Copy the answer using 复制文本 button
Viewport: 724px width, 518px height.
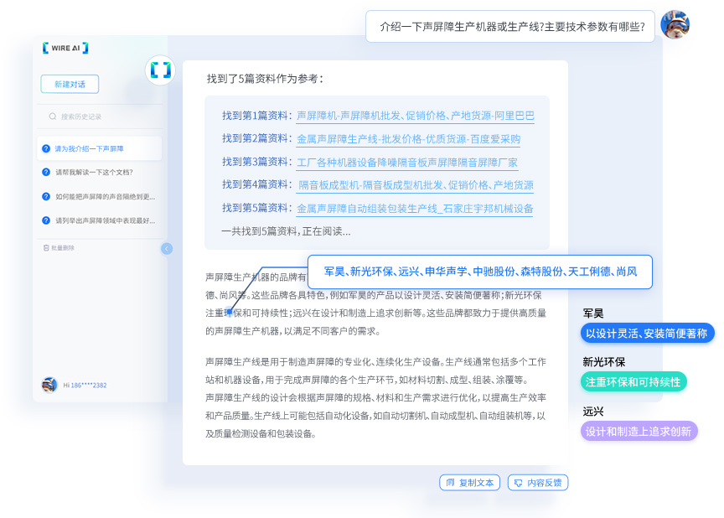tap(470, 483)
